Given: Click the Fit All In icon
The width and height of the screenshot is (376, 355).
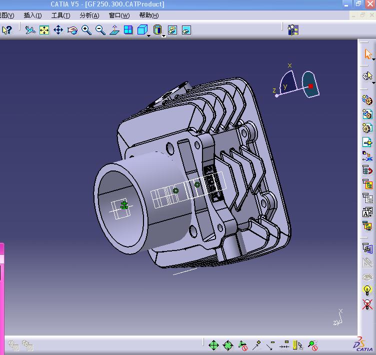Looking at the screenshot, I should click(44, 30).
